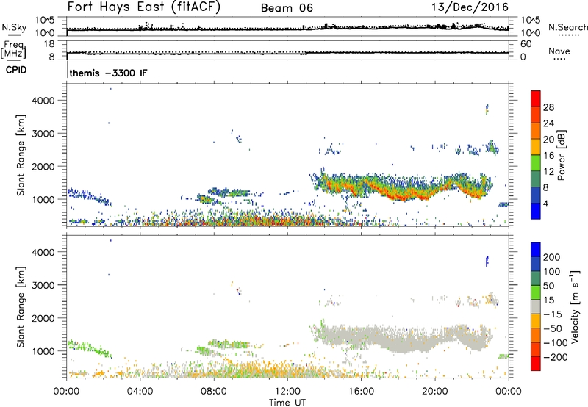The width and height of the screenshot is (588, 407).
Task: Click the frequency trace in second panel
Action: 287,53
